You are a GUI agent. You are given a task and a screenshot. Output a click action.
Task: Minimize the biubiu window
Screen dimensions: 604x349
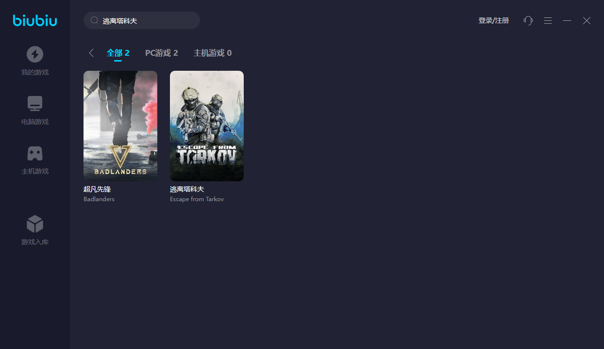[x=567, y=20]
